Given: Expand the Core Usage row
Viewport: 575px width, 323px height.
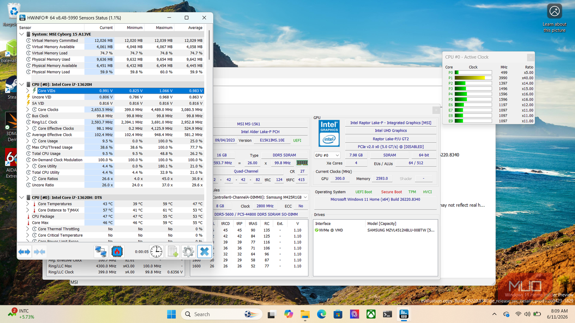Looking at the screenshot, I should (28, 141).
